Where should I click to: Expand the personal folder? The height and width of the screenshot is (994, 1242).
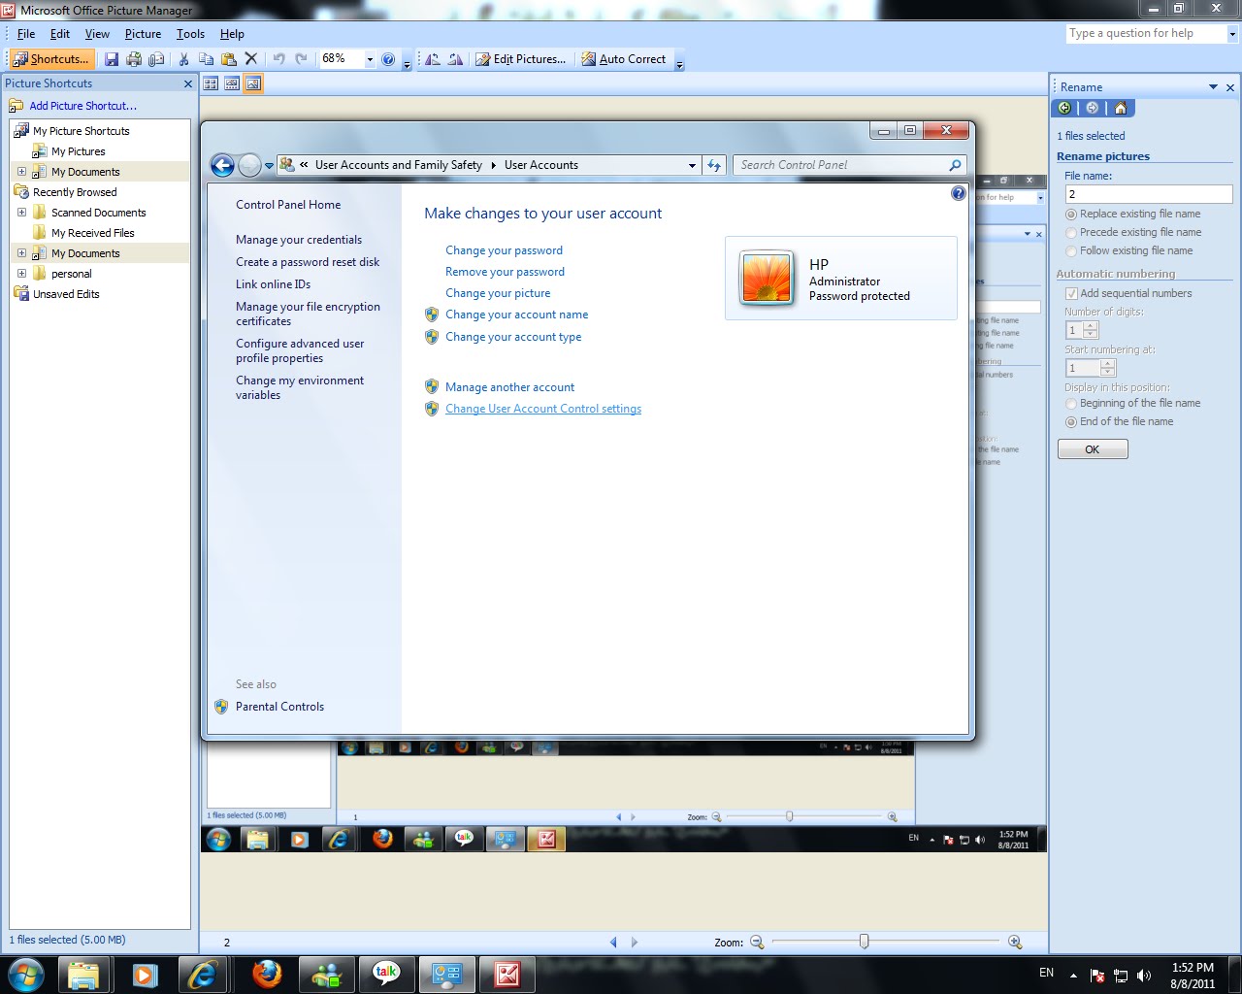pyautogui.click(x=21, y=274)
